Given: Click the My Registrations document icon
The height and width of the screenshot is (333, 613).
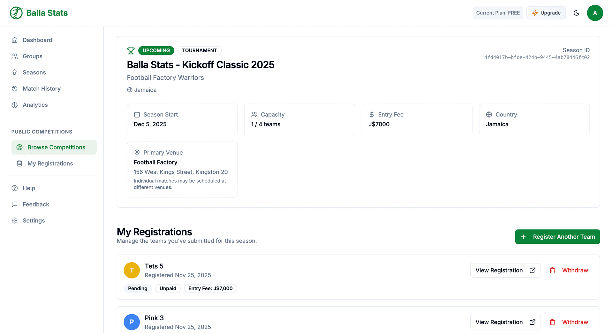Looking at the screenshot, I should (x=19, y=163).
